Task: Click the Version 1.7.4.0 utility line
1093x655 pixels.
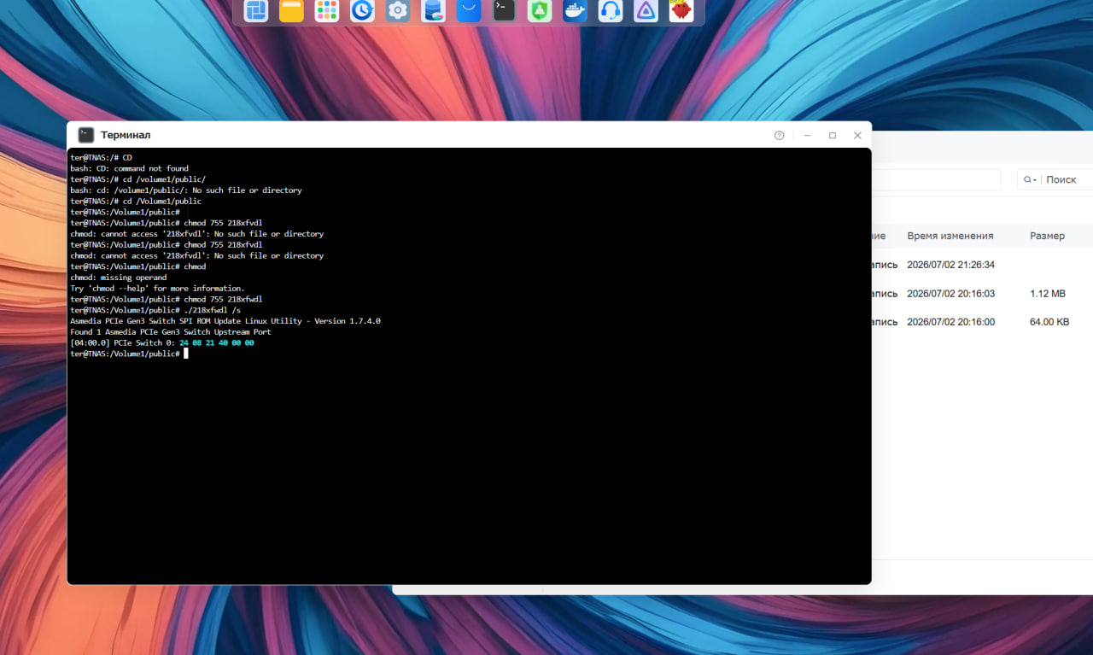Action: click(x=225, y=321)
